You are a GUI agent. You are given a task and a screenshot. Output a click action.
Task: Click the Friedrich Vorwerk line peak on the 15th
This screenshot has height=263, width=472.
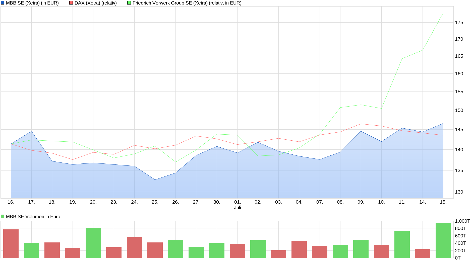[443, 13]
